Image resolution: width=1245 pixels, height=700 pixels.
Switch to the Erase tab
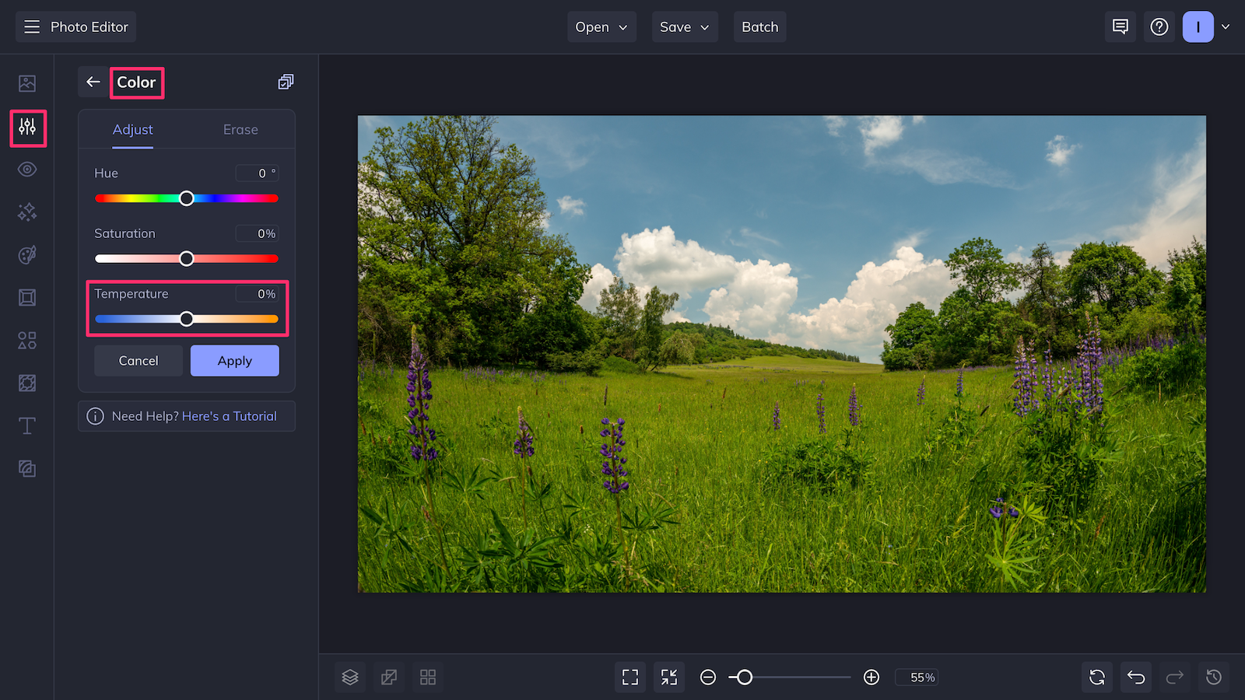[x=240, y=129]
